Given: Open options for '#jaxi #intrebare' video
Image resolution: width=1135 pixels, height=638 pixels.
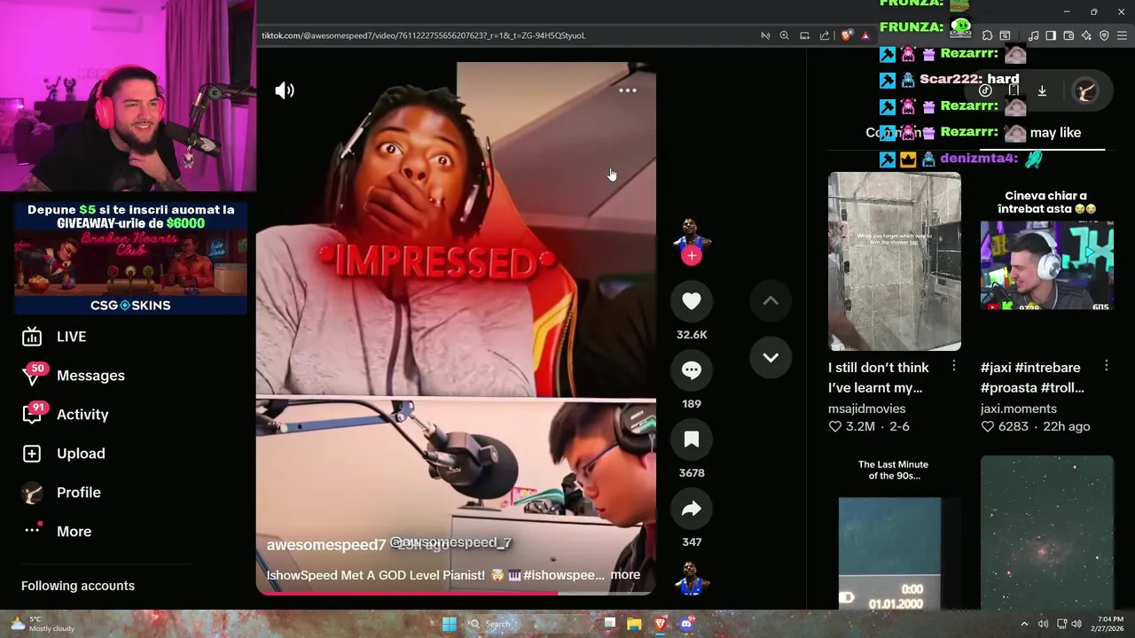Looking at the screenshot, I should tap(1107, 366).
